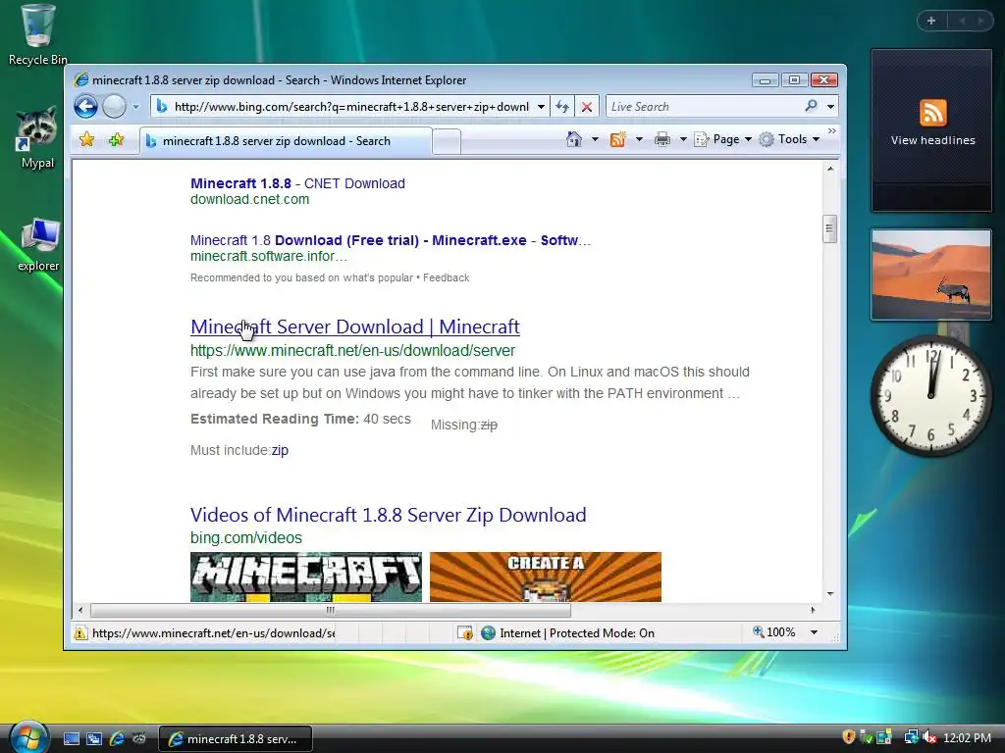Click inside the Live Search box

[x=704, y=107]
